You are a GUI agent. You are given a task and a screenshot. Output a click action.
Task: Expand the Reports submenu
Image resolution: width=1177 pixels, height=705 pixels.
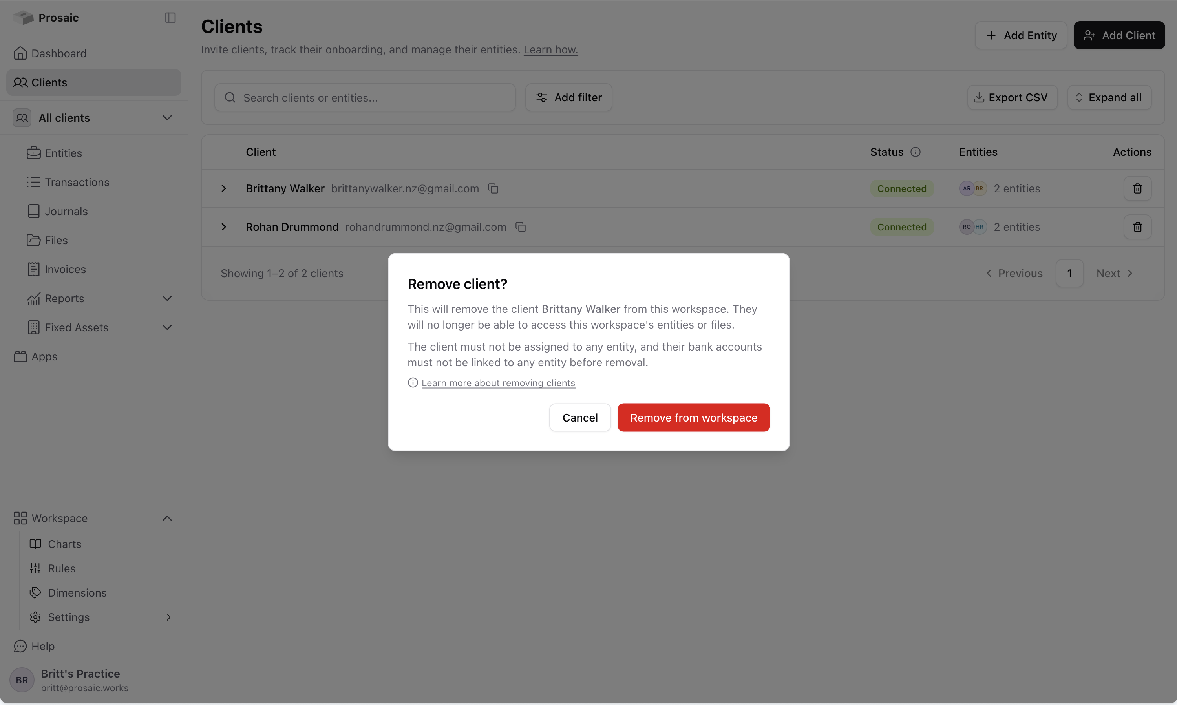click(x=167, y=298)
